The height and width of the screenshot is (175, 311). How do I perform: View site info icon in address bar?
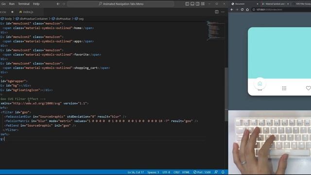tap(254, 10)
